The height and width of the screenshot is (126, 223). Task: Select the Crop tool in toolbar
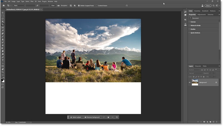3,25
